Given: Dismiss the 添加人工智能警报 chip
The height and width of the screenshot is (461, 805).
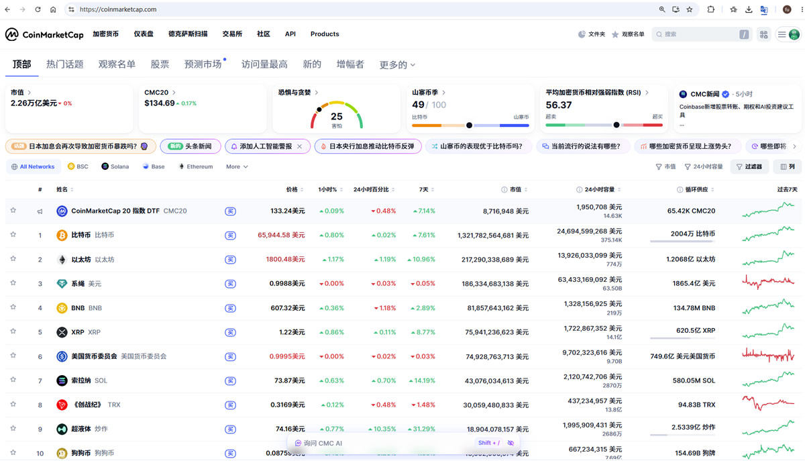Looking at the screenshot, I should click(x=299, y=146).
